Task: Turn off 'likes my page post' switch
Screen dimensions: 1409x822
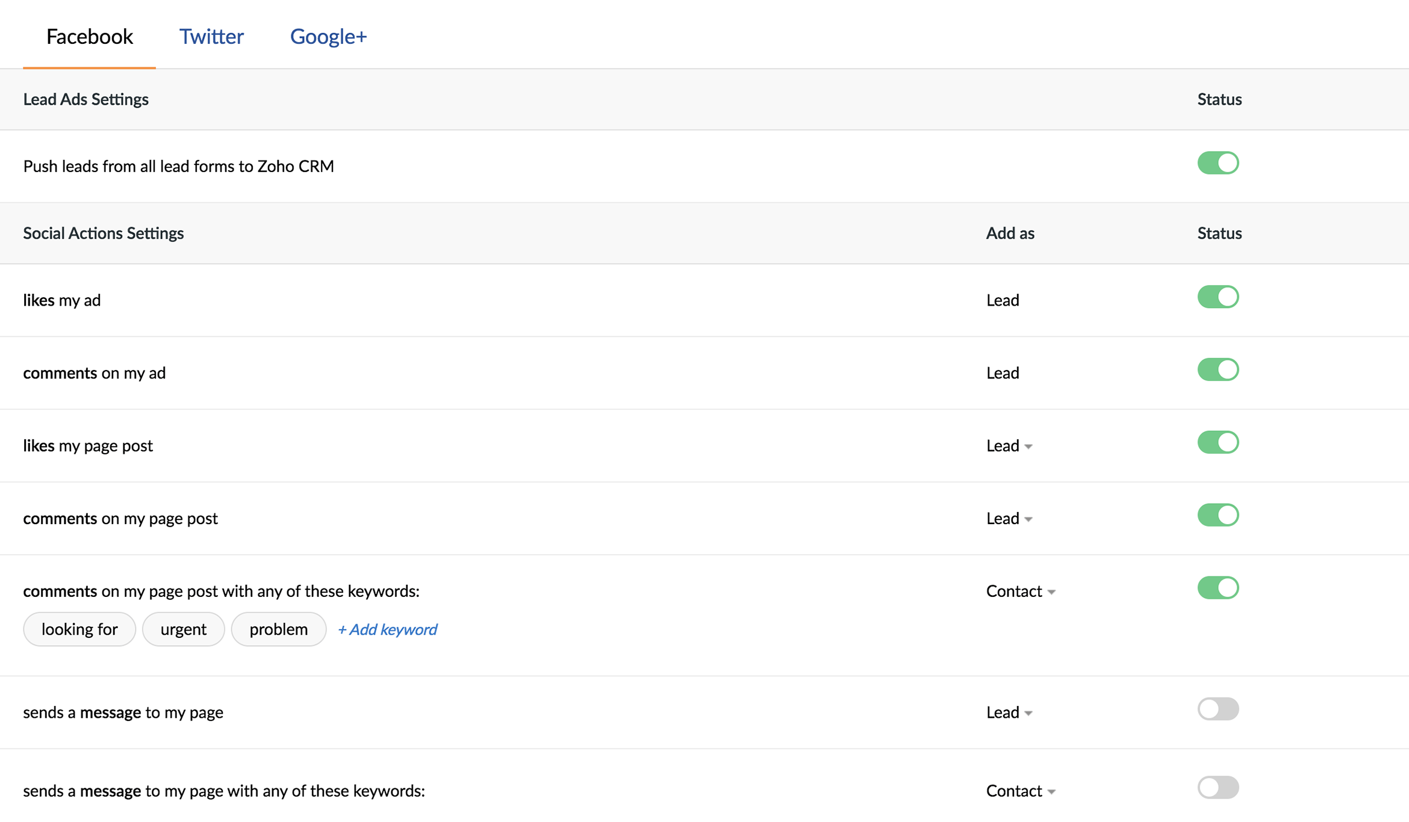Action: tap(1218, 443)
